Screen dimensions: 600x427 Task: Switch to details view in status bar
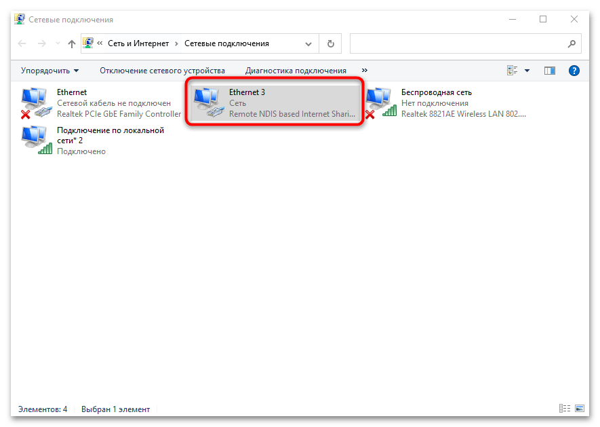pyautogui.click(x=565, y=409)
